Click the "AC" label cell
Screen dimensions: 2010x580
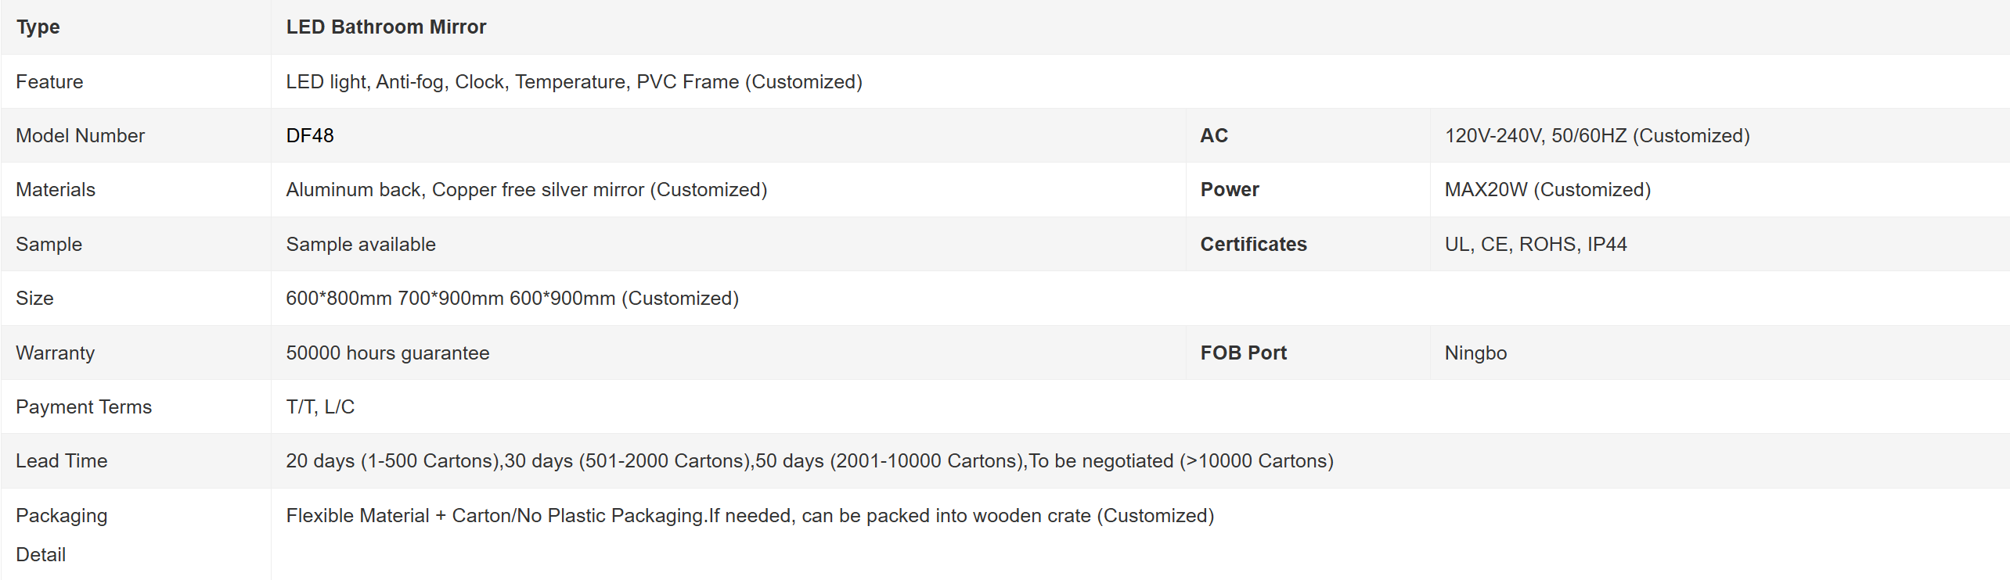point(1214,136)
